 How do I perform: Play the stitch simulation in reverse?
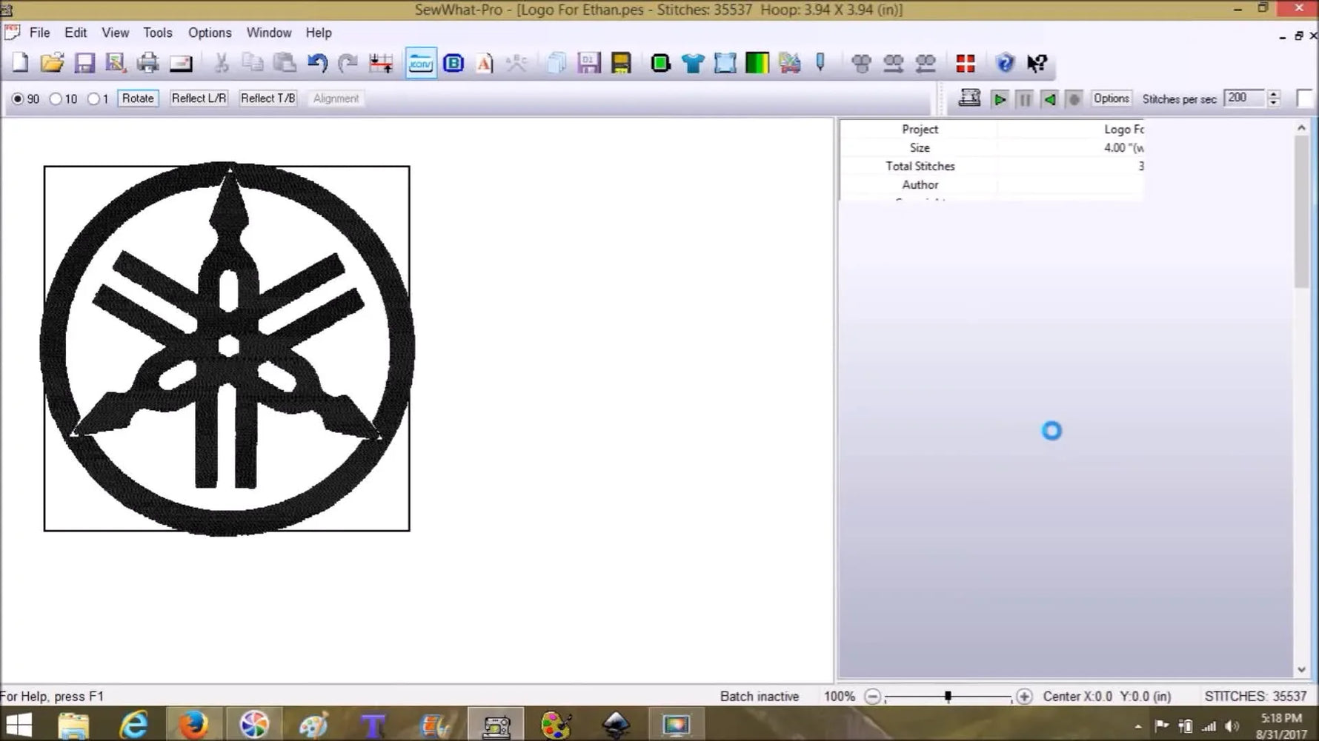tap(1049, 98)
